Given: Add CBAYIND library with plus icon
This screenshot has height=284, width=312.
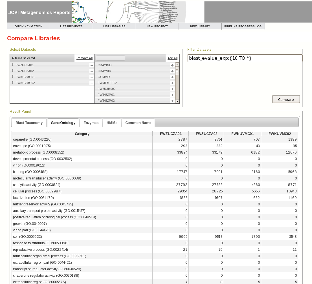Looking at the screenshot, I should (x=172, y=65).
